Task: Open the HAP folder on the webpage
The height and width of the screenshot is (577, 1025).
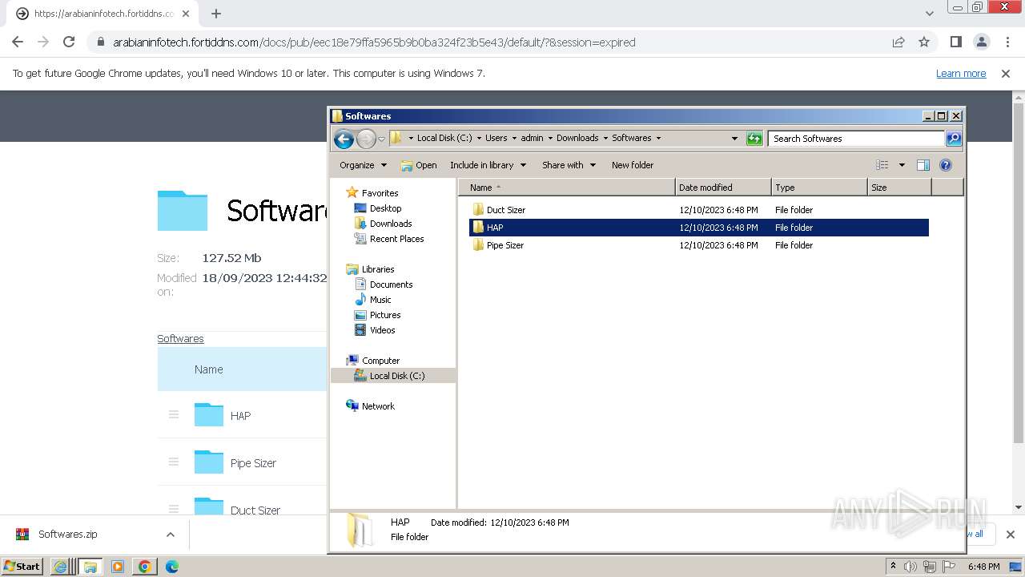Action: pyautogui.click(x=240, y=416)
